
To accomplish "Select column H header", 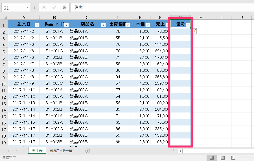I will click(x=201, y=17).
